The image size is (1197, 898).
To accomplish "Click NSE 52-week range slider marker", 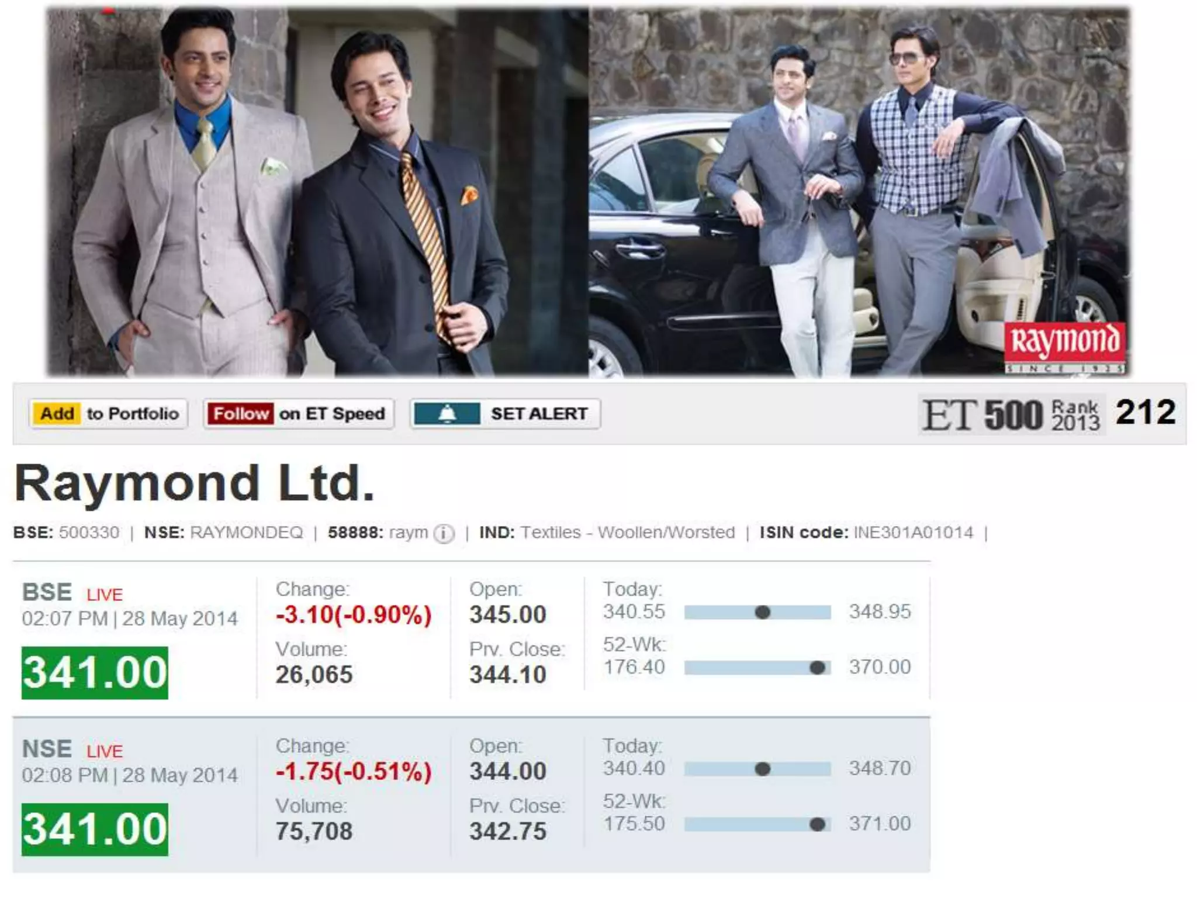I will 817,824.
